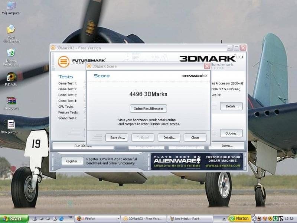This screenshot has width=297, height=223.
Task: Click the Register button in 3DMark03
Action: coord(72,161)
